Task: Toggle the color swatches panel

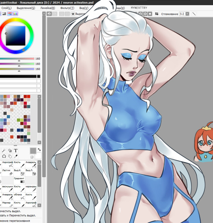Action: coord(15,14)
